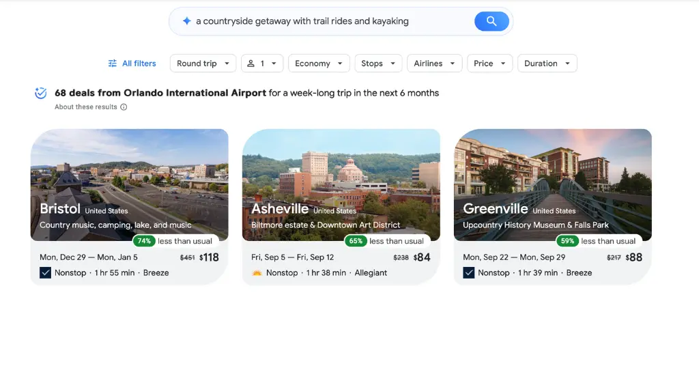Click Biltmore estate & Downtown Art District caption
699x368 pixels.
click(x=326, y=225)
